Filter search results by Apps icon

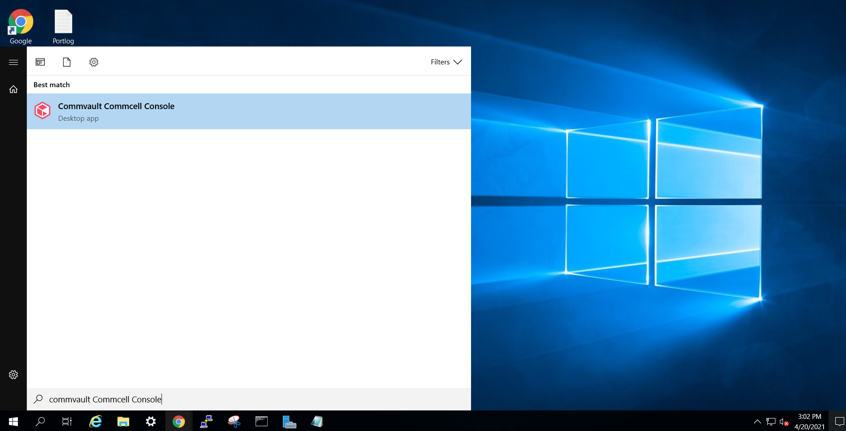tap(40, 62)
